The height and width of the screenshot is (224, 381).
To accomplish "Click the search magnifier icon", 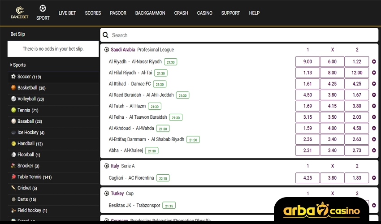I will click(x=105, y=35).
